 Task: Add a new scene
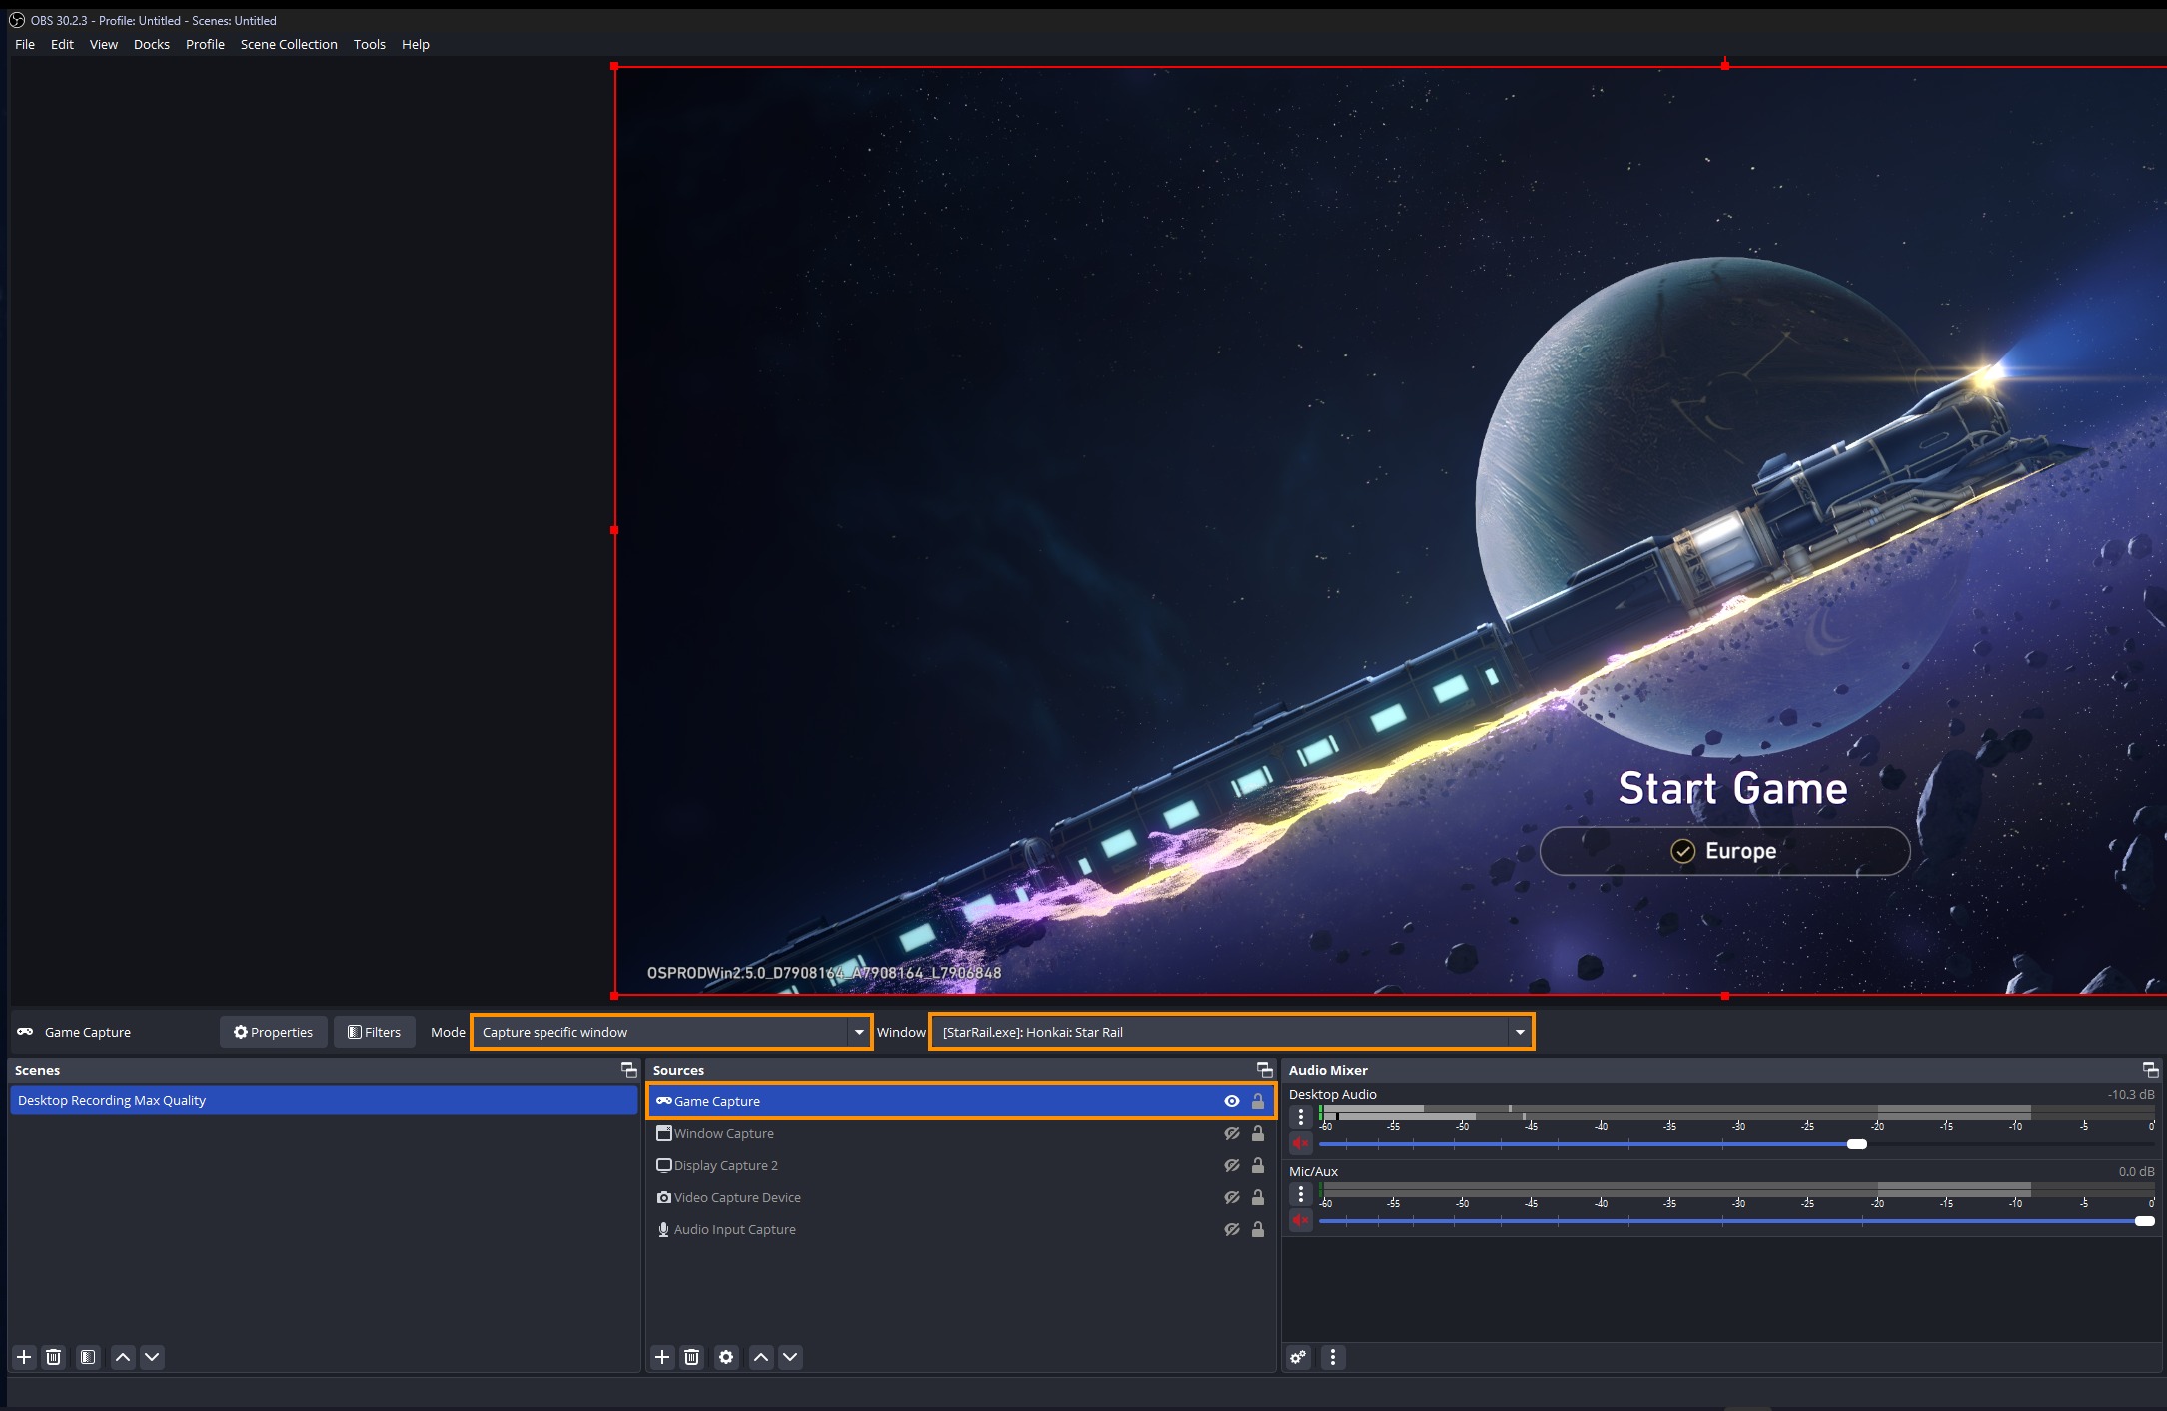[x=25, y=1357]
